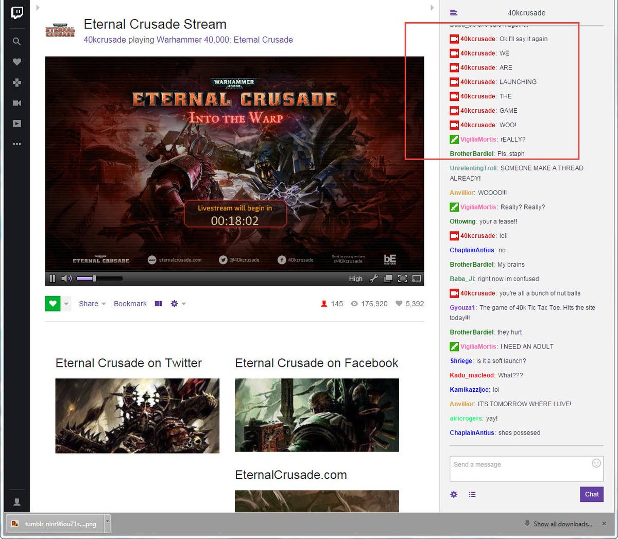Screen dimensions: 618x539
Task: Open the Twitch logo home icon
Action: pyautogui.click(x=17, y=12)
